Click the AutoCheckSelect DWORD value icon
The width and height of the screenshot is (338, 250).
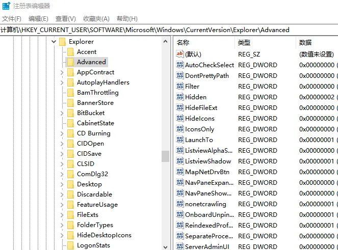180,65
